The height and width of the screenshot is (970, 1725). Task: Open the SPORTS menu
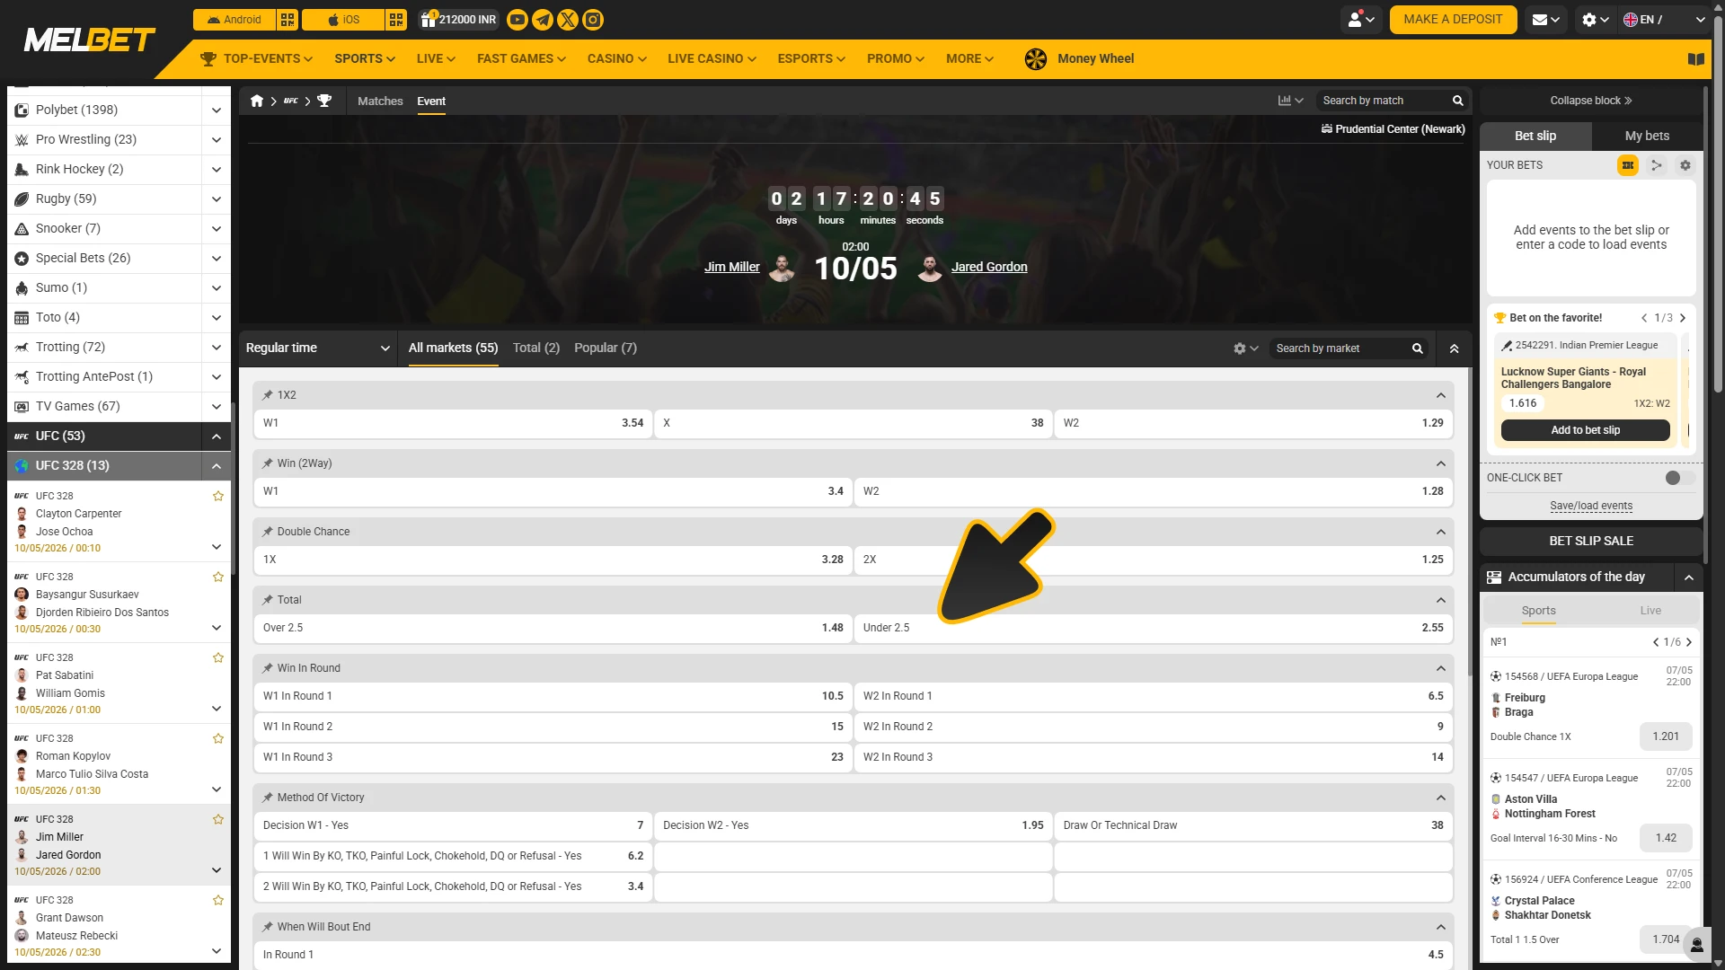pos(365,59)
